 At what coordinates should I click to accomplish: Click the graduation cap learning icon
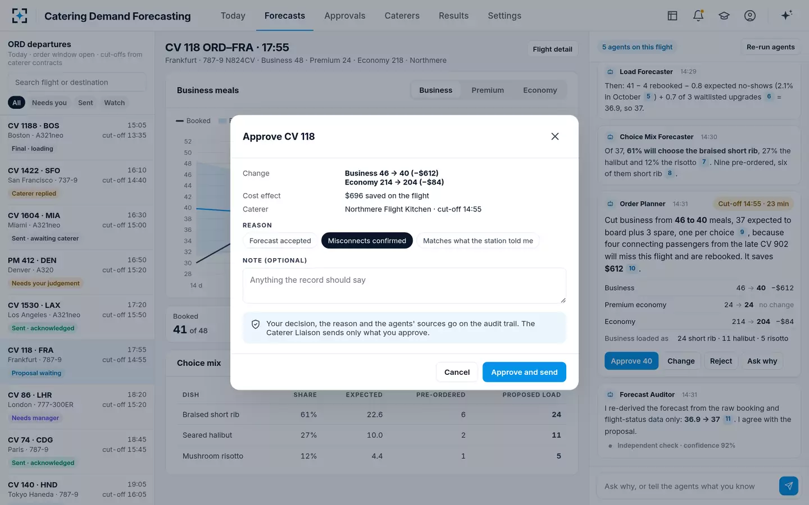click(724, 16)
